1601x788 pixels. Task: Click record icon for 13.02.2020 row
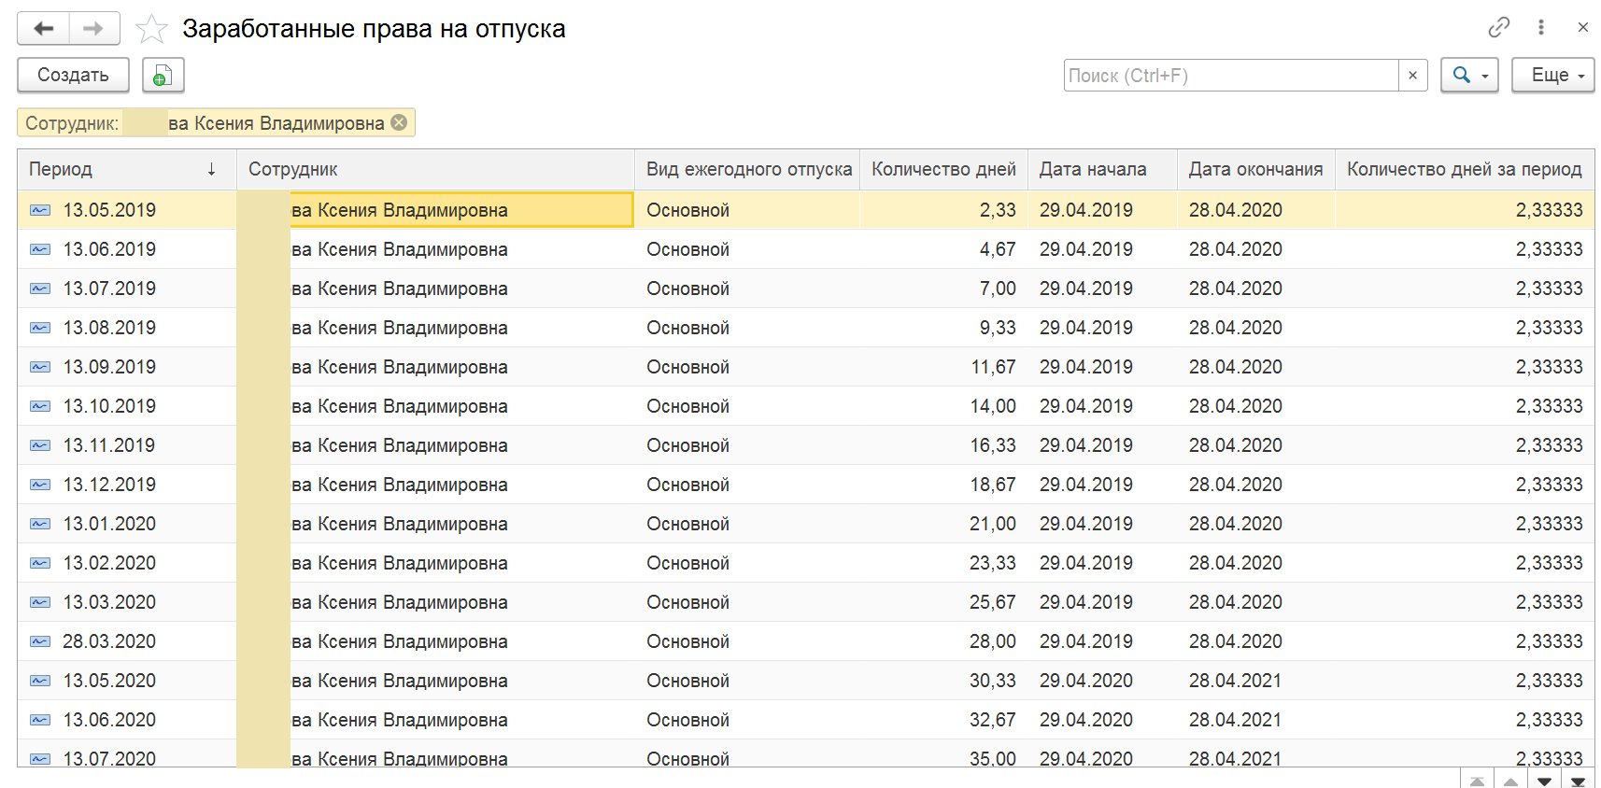(40, 563)
